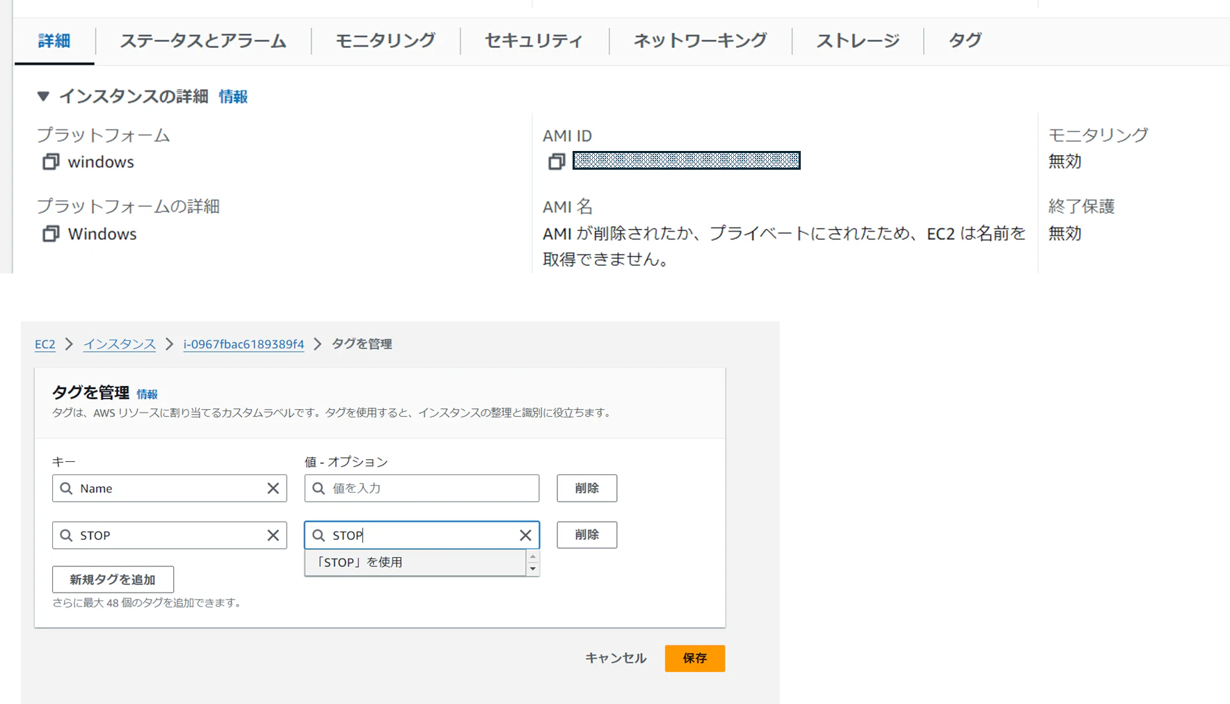Delete the STOP tag row

click(x=586, y=535)
